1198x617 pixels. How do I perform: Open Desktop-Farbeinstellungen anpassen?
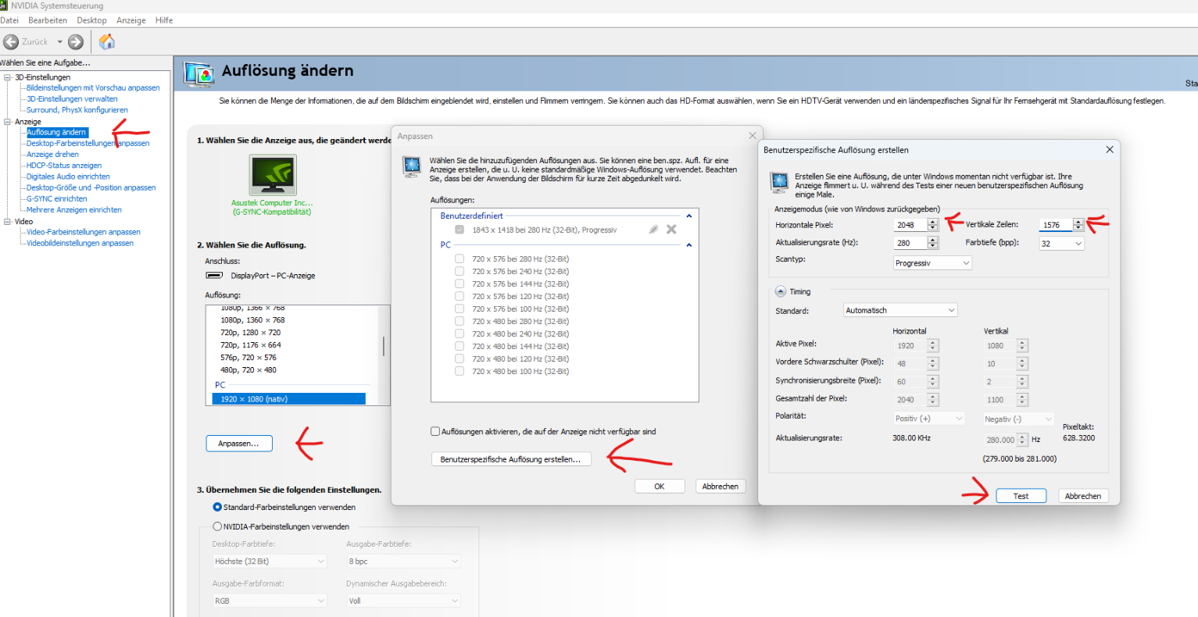click(88, 144)
